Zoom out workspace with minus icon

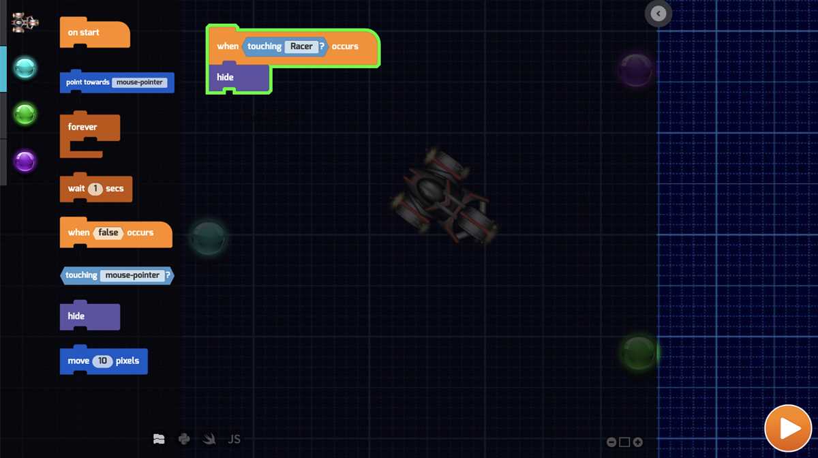click(611, 442)
